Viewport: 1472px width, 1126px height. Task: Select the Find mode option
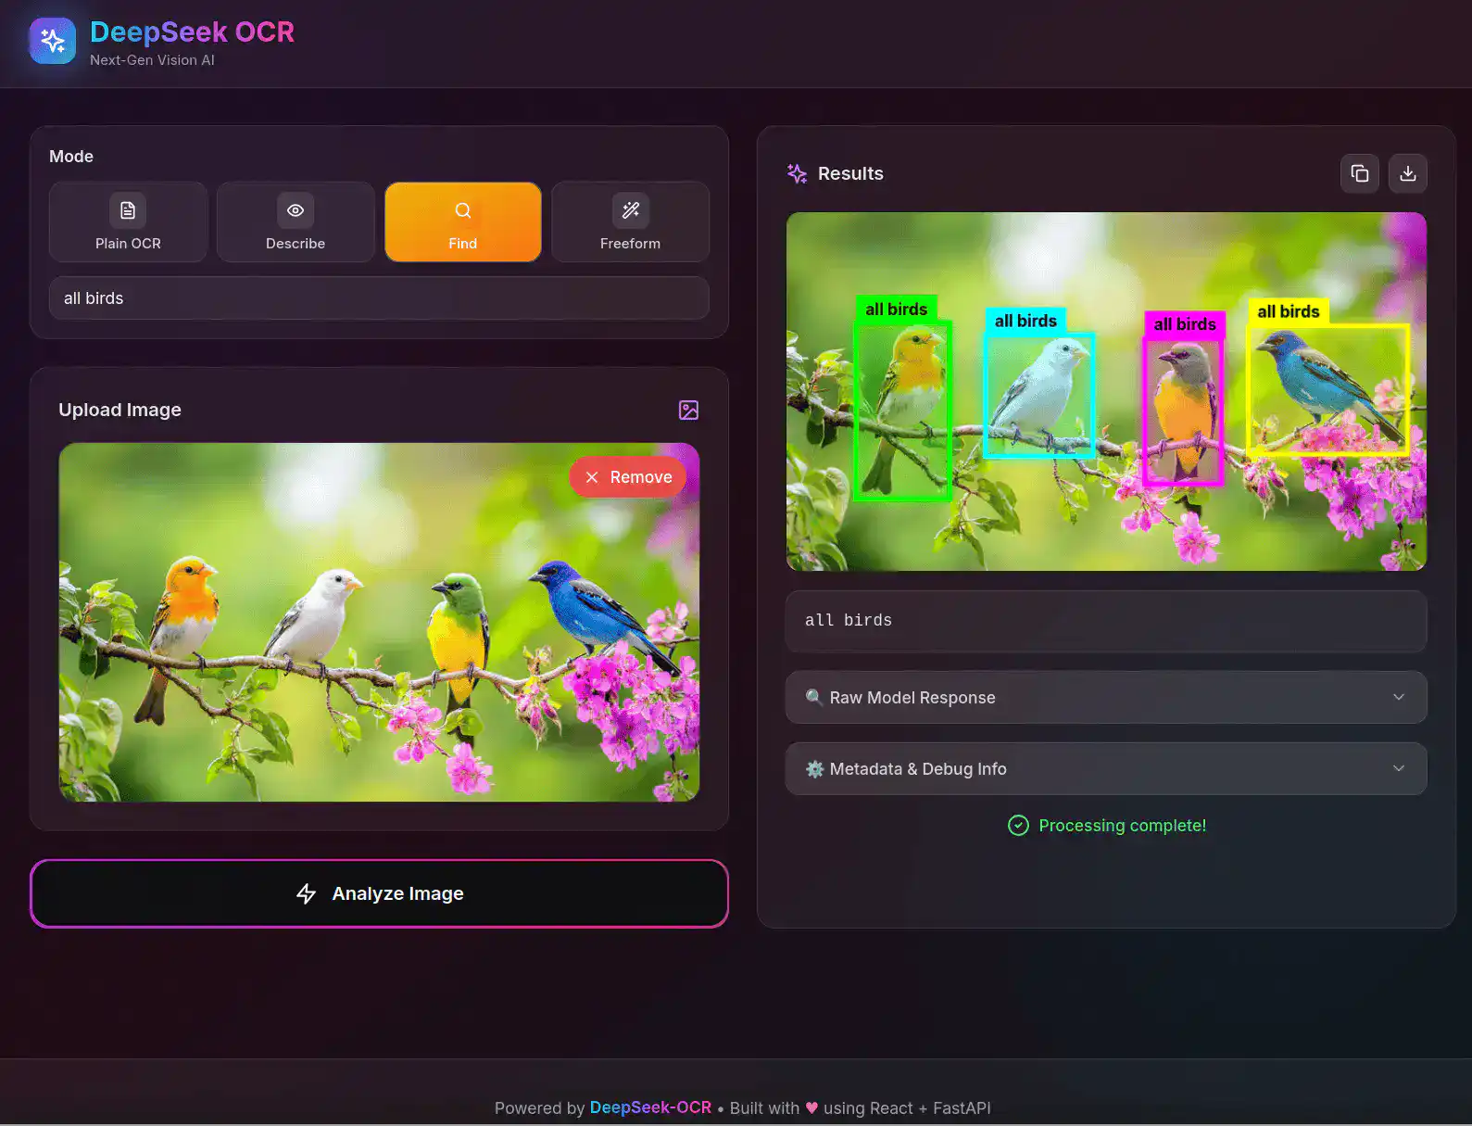coord(462,222)
